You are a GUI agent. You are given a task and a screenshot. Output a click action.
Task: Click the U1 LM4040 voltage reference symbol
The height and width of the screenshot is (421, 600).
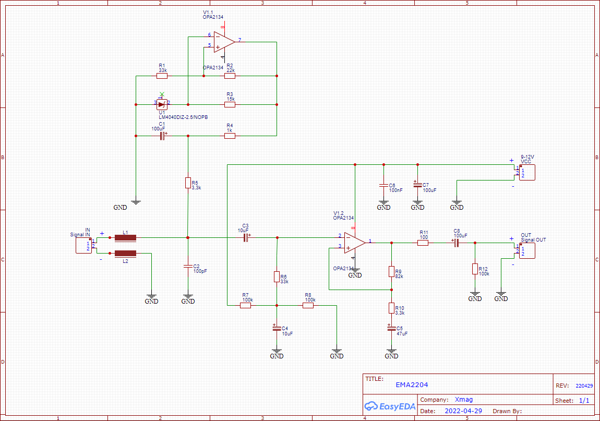click(x=162, y=104)
